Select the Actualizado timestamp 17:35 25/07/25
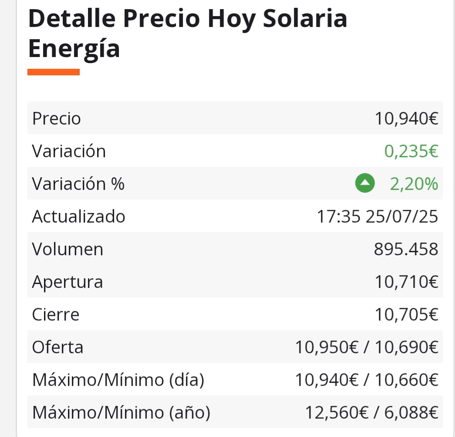This screenshot has height=437, width=455. pos(377,217)
